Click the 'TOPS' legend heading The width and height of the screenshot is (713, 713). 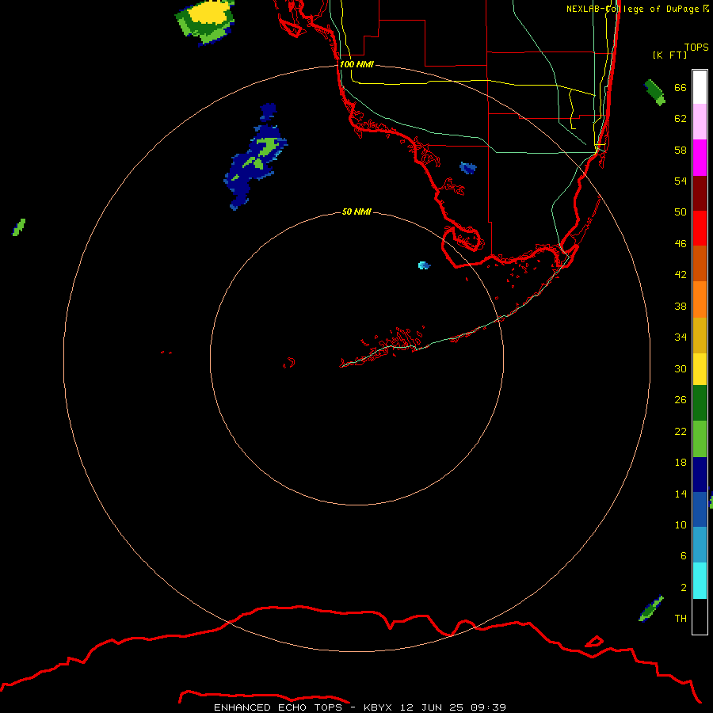point(696,48)
